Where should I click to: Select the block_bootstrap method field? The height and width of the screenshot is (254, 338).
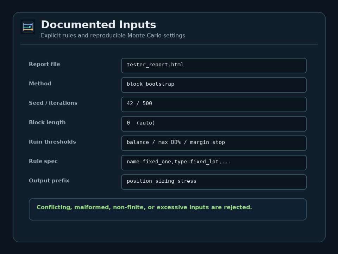coord(214,85)
